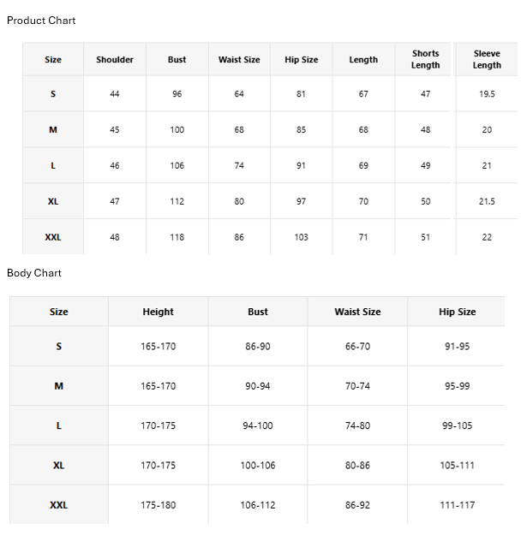Select the Product Chart XXL size row label

click(x=53, y=237)
